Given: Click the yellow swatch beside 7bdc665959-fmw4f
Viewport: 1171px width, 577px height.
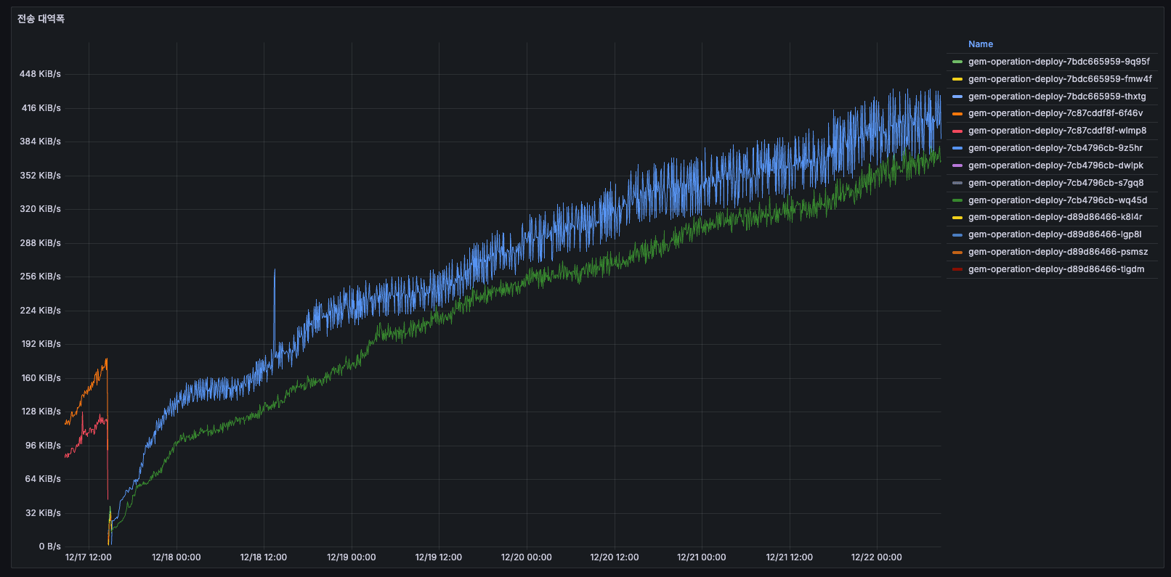Looking at the screenshot, I should (x=957, y=79).
